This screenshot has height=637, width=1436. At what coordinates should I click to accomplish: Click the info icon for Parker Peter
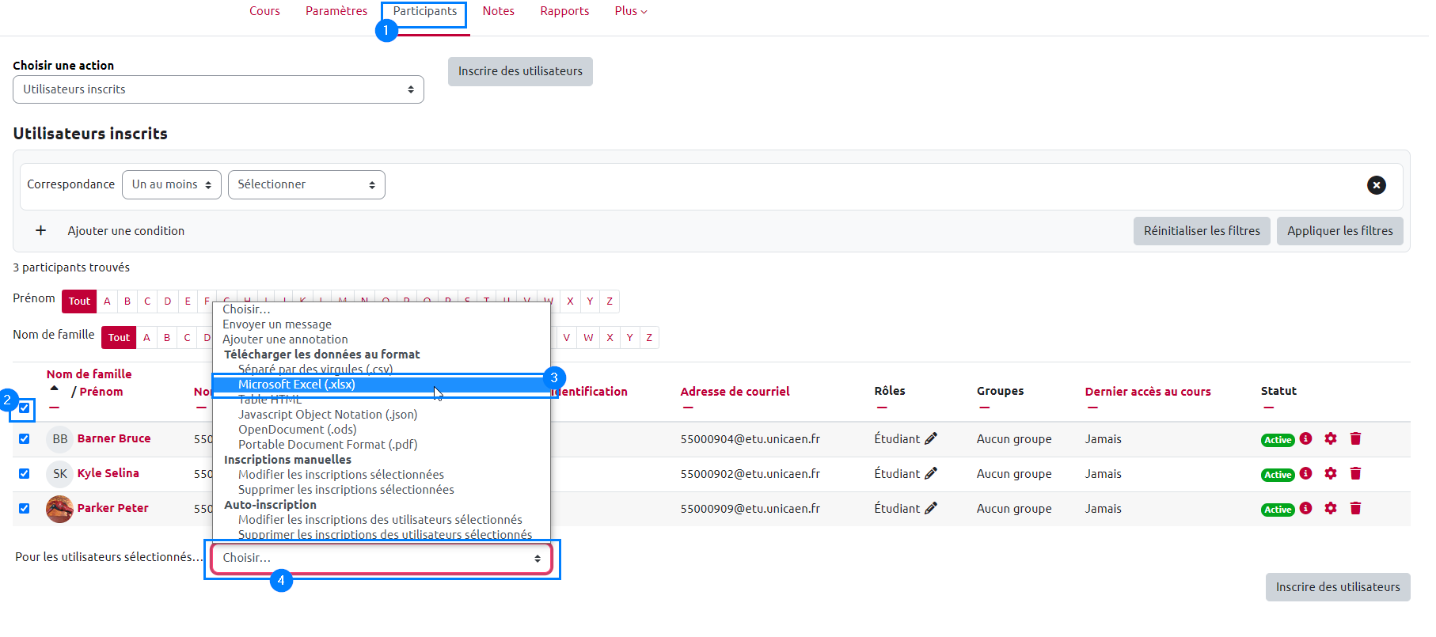[x=1306, y=508]
